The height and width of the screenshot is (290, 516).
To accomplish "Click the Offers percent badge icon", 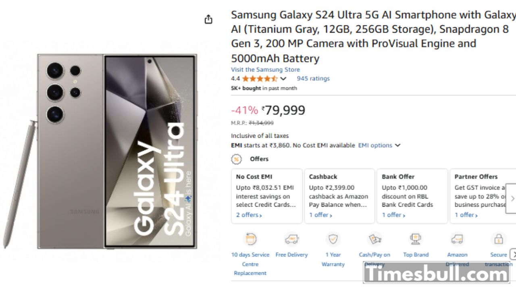I will tap(236, 159).
